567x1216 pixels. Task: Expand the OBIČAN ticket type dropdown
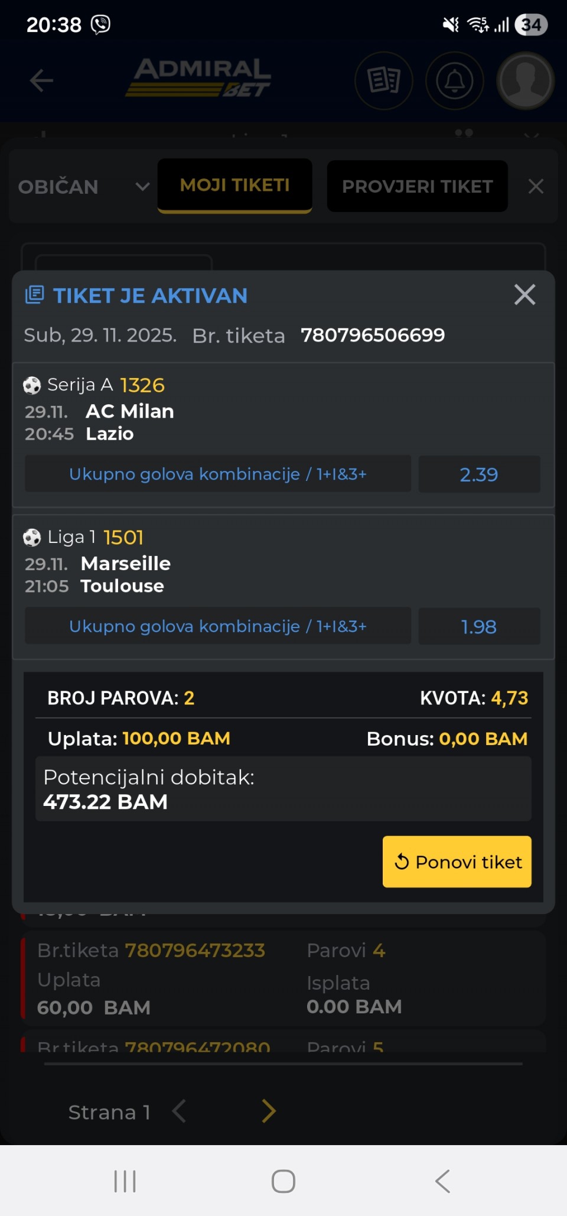[83, 187]
